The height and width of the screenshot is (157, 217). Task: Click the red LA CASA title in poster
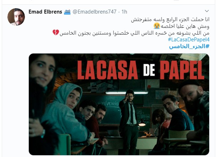tap(107, 70)
